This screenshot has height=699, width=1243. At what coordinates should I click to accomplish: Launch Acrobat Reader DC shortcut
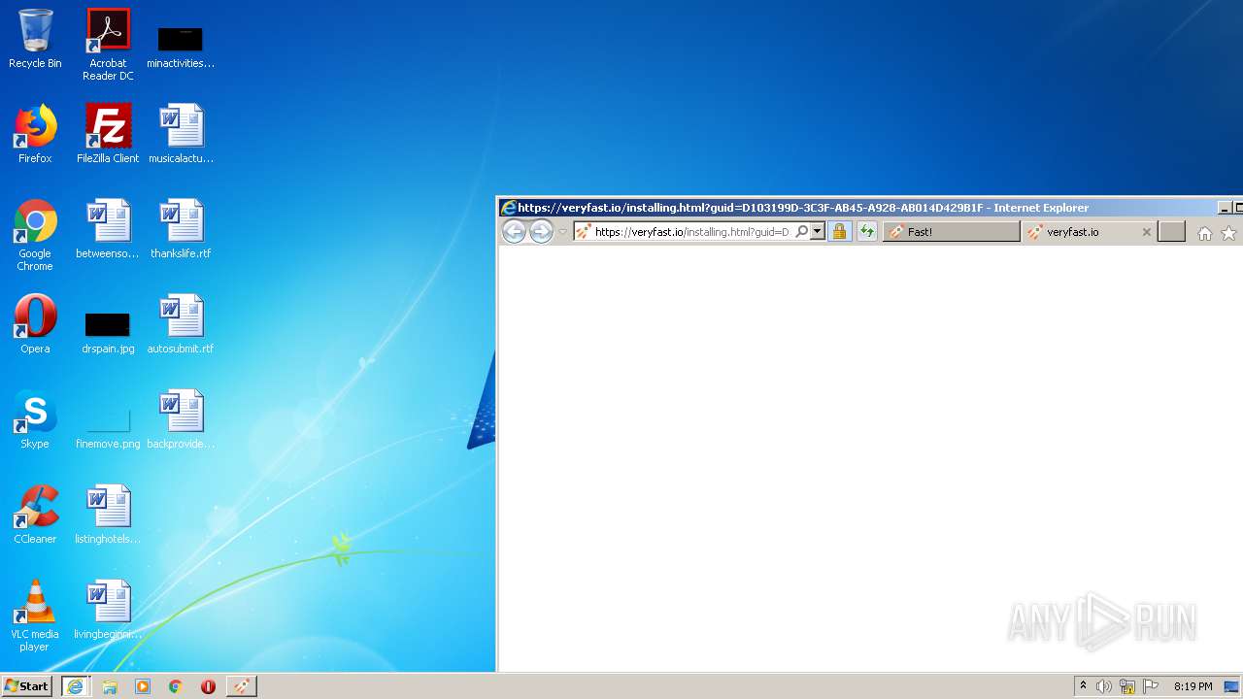tap(108, 44)
